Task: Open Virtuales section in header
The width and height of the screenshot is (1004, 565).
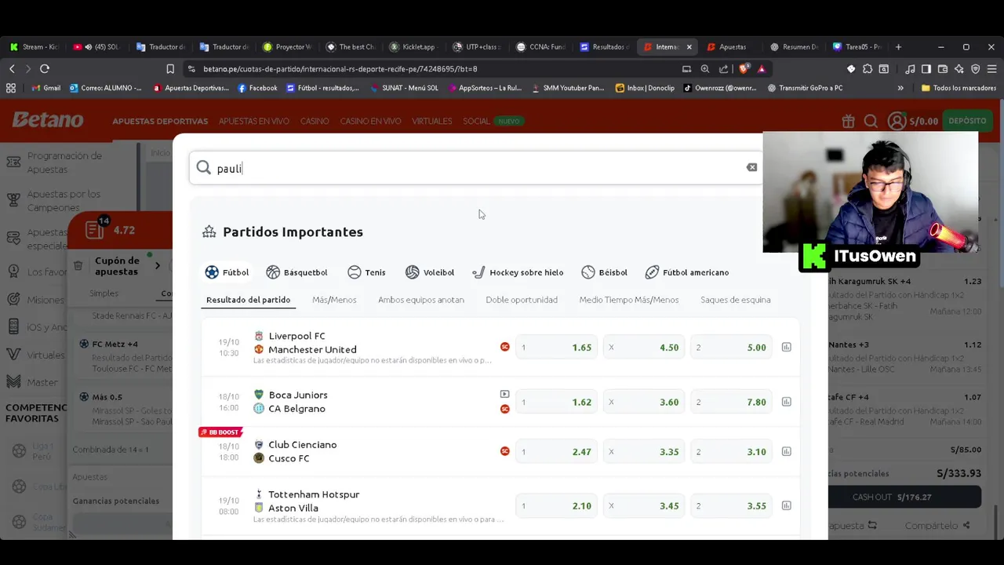Action: (431, 121)
